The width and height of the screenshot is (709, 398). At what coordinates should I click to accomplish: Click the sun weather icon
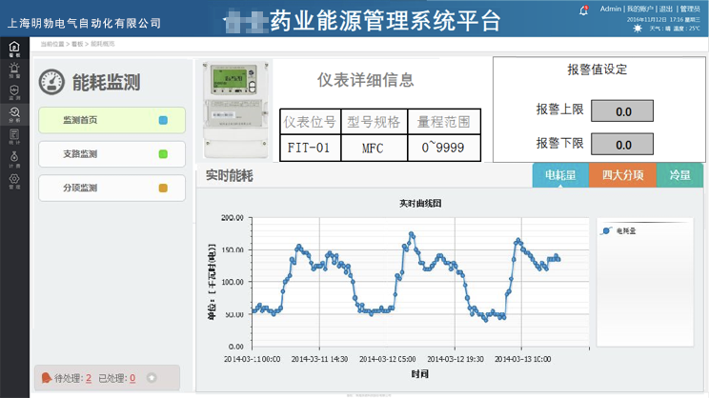pos(637,29)
